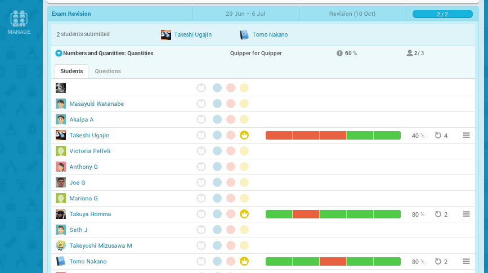Open menu for Takeshi Ugajin's result row
The height and width of the screenshot is (273, 488).
pos(466,135)
